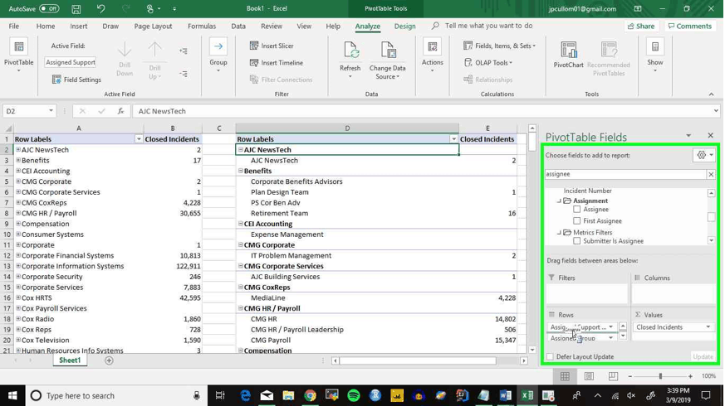Screen dimensions: 725x406
Task: Open the Home tab
Action: click(46, 27)
